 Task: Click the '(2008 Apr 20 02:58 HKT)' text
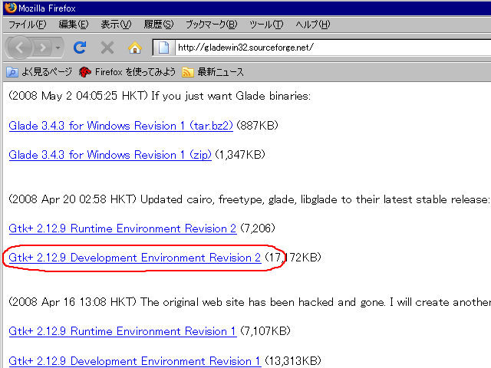pyautogui.click(x=72, y=199)
